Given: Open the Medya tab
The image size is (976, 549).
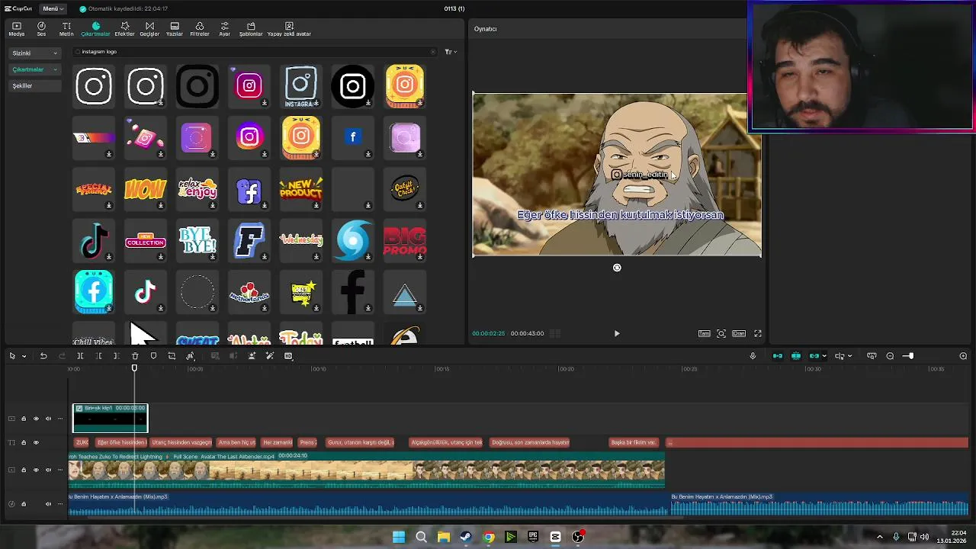Looking at the screenshot, I should tap(16, 29).
